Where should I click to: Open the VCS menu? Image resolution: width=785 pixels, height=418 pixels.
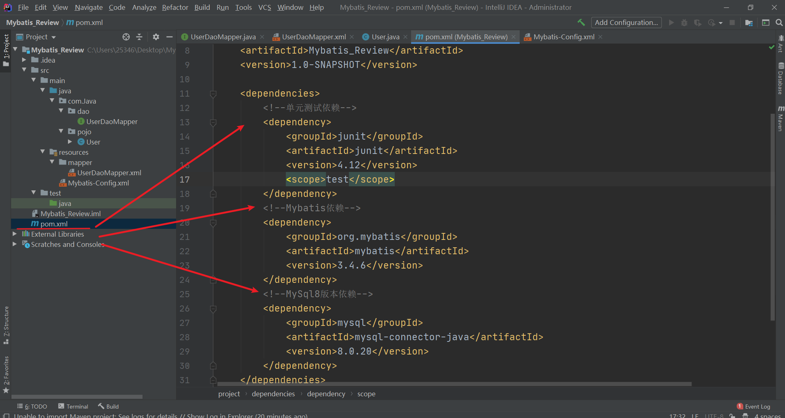(x=265, y=7)
